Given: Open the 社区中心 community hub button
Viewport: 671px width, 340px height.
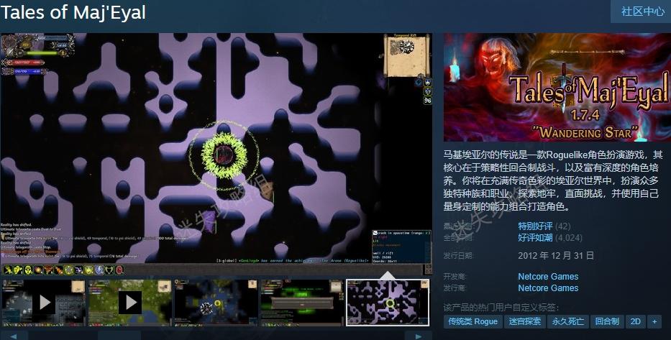Looking at the screenshot, I should tap(642, 12).
